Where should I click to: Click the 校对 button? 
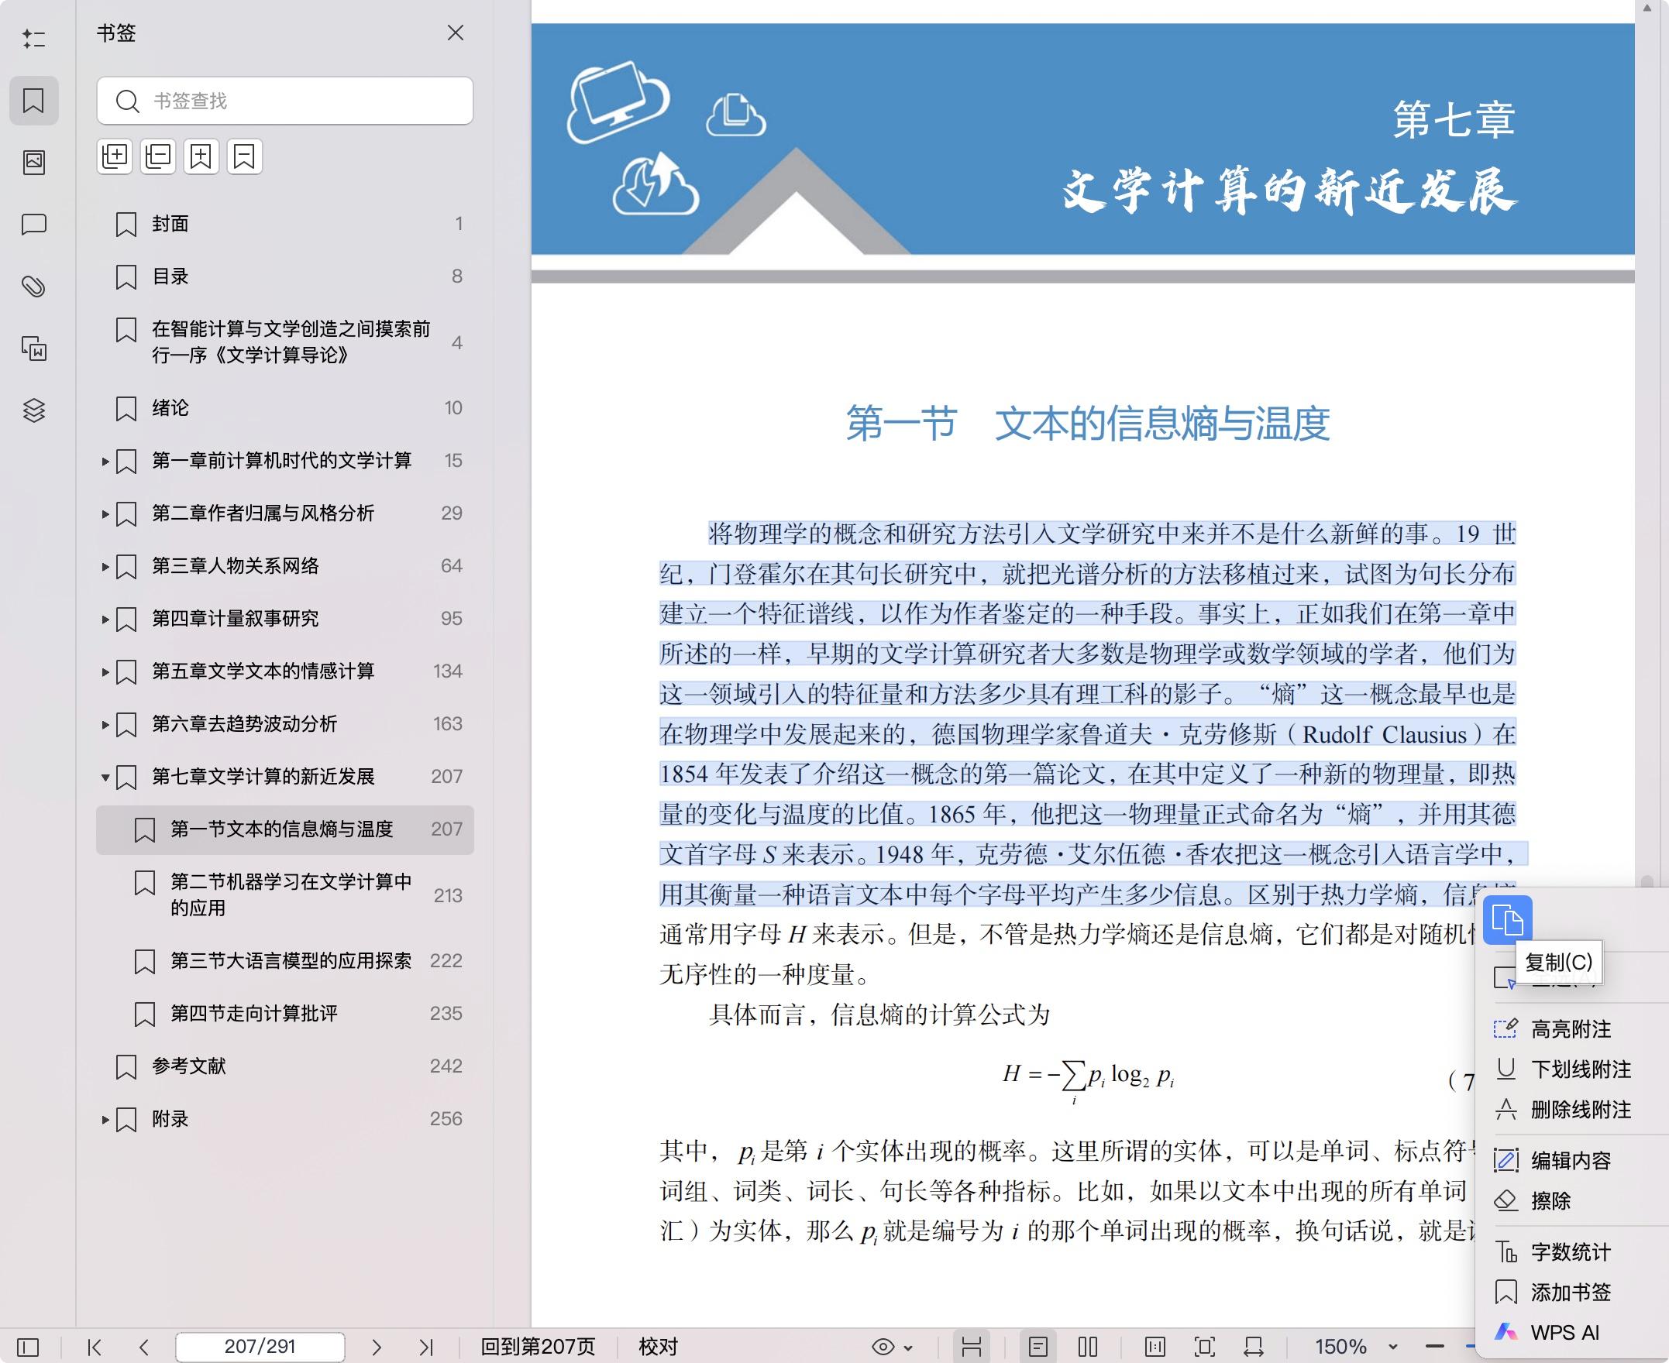[658, 1347]
